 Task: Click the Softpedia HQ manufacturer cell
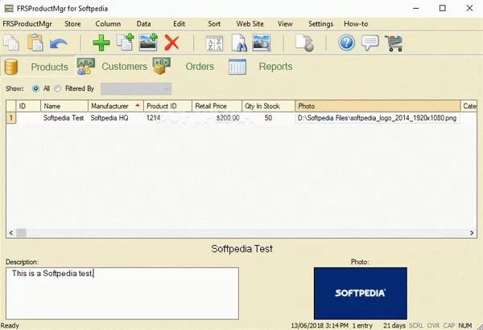click(116, 118)
